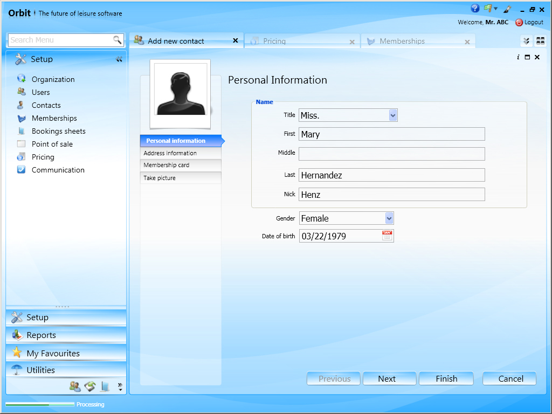Click the Contacts person icon
Image resolution: width=552 pixels, height=414 pixels.
tap(21, 105)
